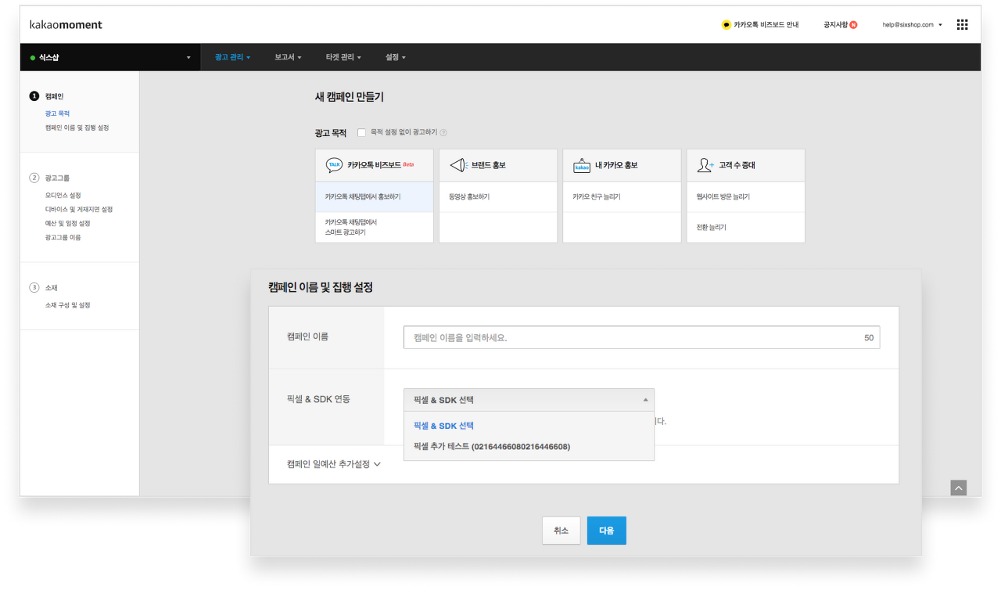
Task: Go to the 캠페인 step in sidebar
Action: (x=46, y=96)
